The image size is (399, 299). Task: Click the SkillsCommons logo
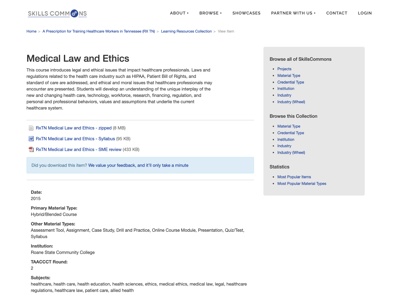pos(57,13)
